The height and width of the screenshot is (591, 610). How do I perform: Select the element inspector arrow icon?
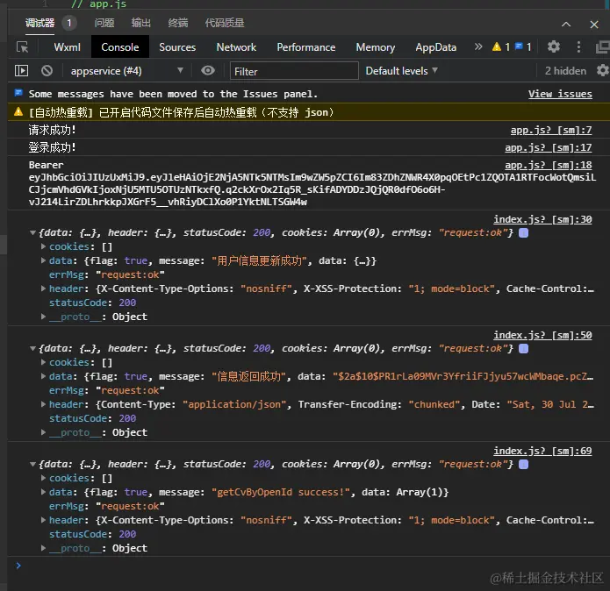tap(23, 47)
